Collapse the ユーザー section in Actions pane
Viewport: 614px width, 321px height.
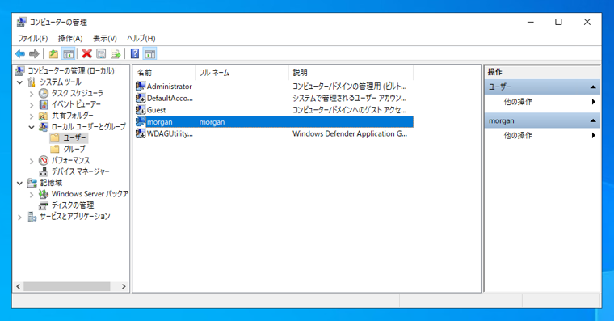pyautogui.click(x=593, y=87)
